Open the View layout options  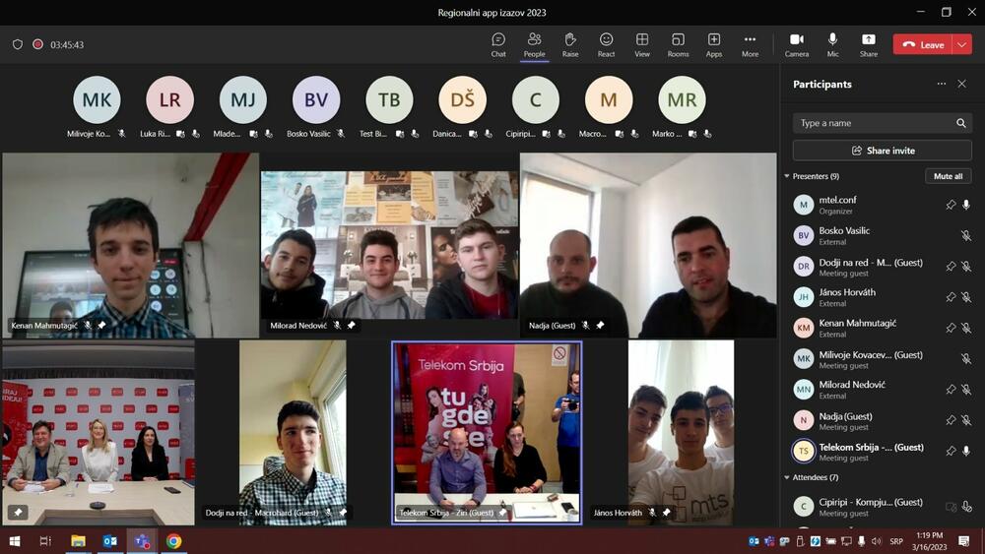(x=642, y=44)
